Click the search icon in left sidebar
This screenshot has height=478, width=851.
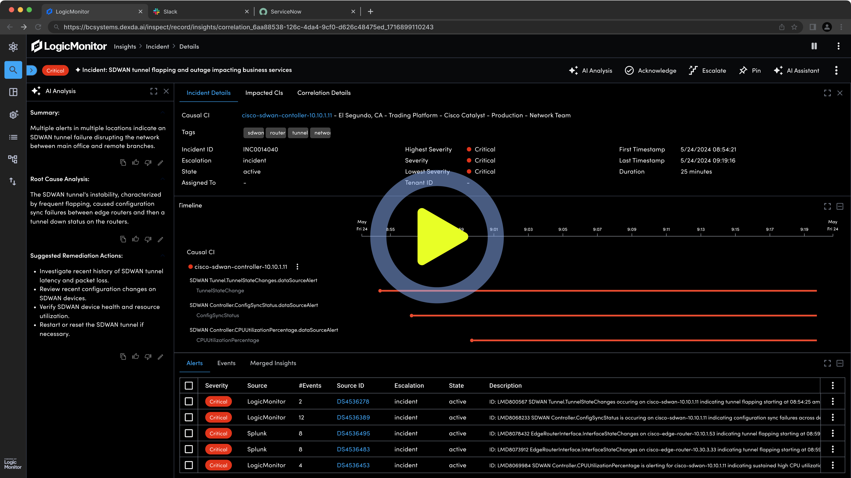tap(13, 70)
